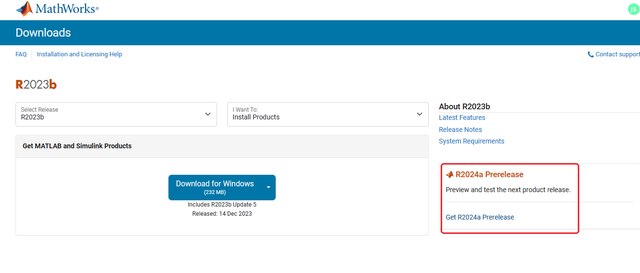
Task: Click the Includes R2023b Update 5 text
Action: coord(222,205)
